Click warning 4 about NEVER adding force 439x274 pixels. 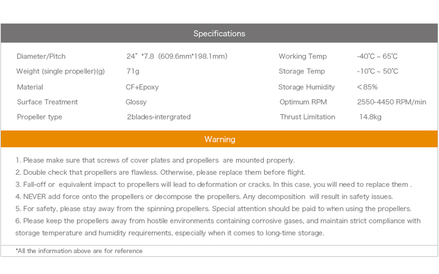pyautogui.click(x=203, y=196)
